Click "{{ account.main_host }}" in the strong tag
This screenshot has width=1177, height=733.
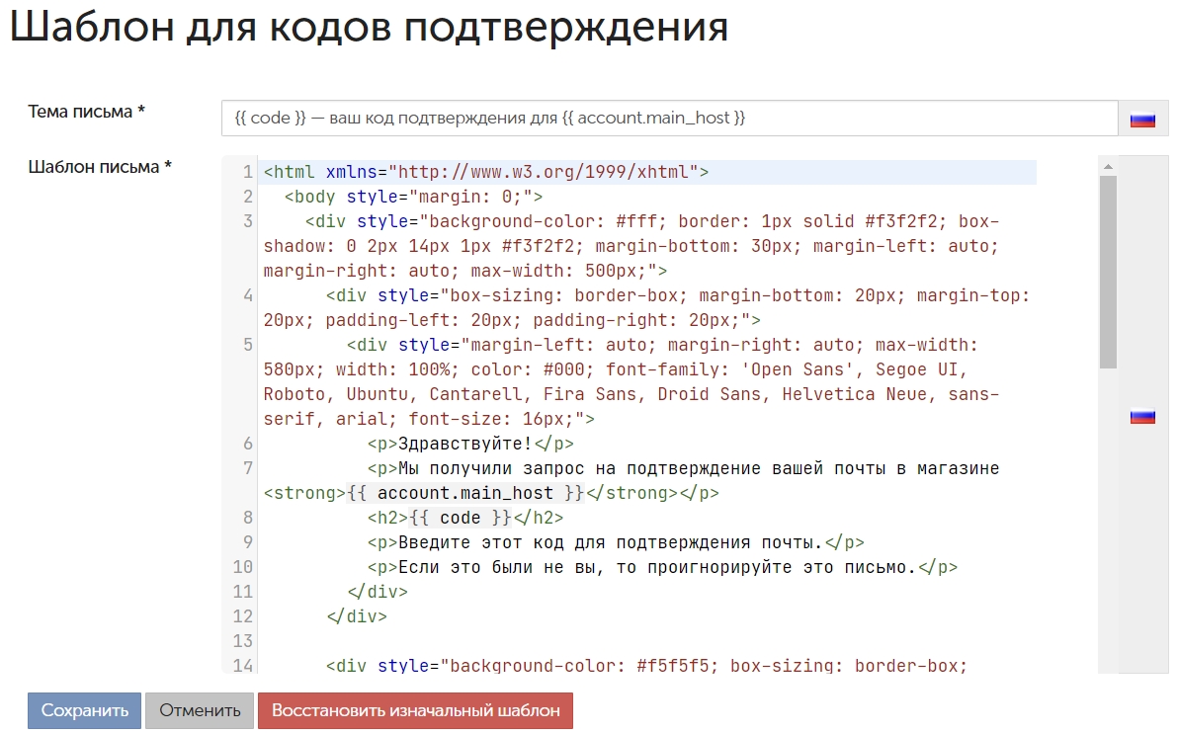[465, 493]
